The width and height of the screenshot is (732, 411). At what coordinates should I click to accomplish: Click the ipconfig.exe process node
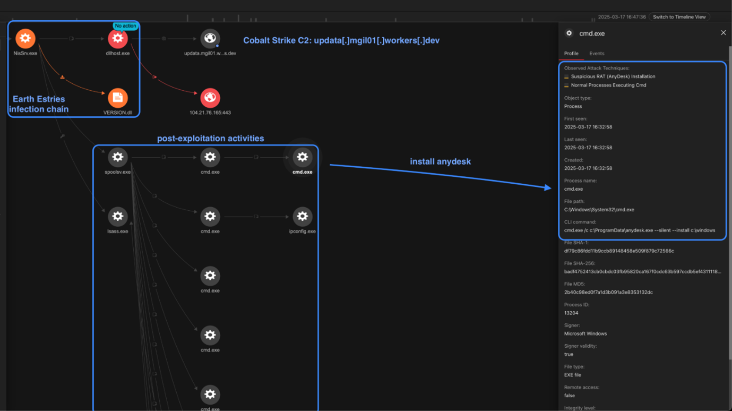[x=302, y=217]
